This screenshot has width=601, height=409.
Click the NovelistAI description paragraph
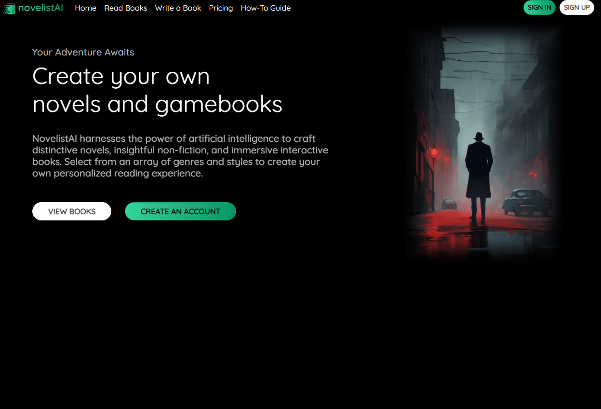pyautogui.click(x=180, y=156)
